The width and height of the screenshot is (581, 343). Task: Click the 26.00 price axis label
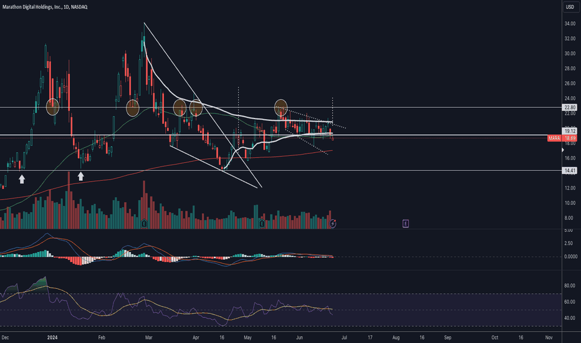(x=570, y=84)
